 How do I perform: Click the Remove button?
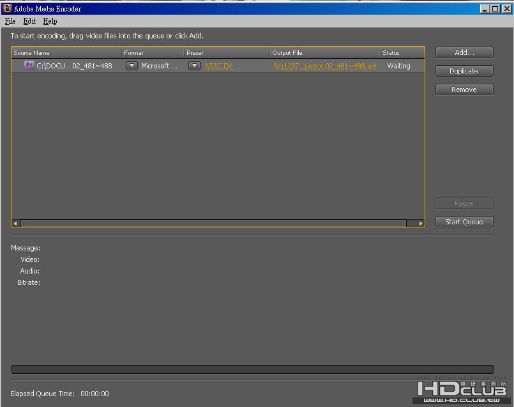(x=464, y=89)
